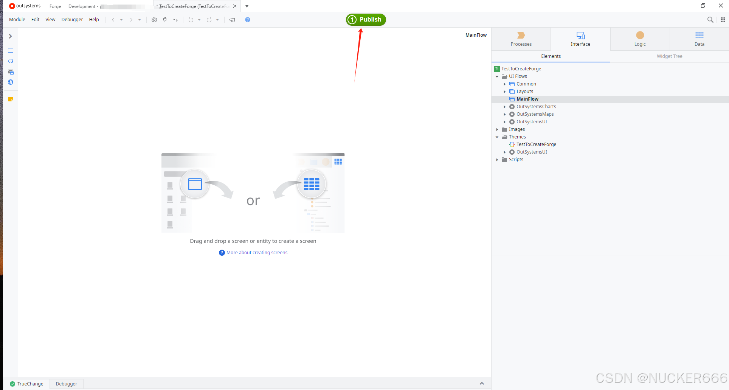Select the Layouts flow label

pos(525,92)
